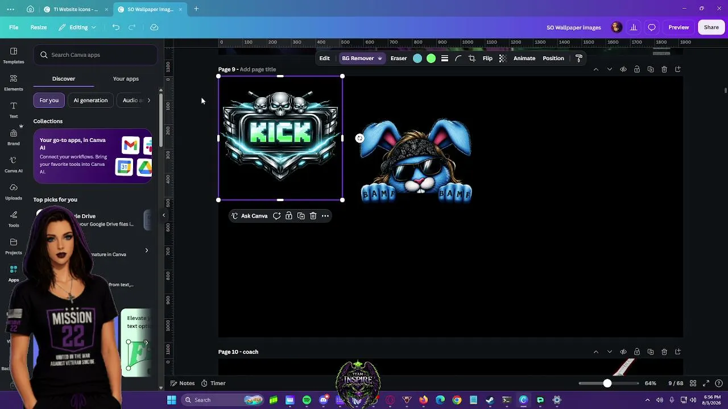Open the Uploads panel
Screen dimensions: 728x409
[14, 191]
